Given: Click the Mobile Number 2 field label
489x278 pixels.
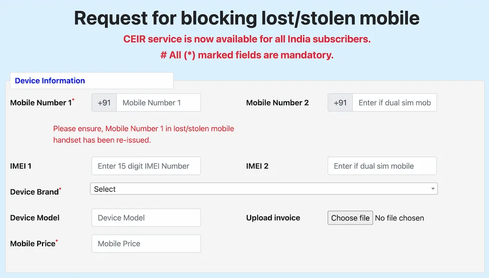Looking at the screenshot, I should point(277,103).
